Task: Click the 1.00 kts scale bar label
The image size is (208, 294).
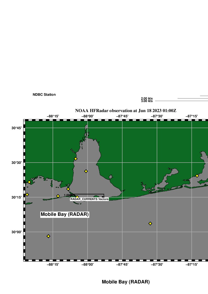Action: pyautogui.click(x=68, y=195)
